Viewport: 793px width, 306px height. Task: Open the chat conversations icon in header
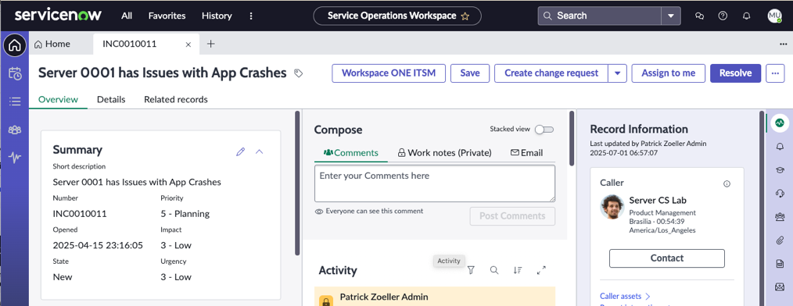700,16
